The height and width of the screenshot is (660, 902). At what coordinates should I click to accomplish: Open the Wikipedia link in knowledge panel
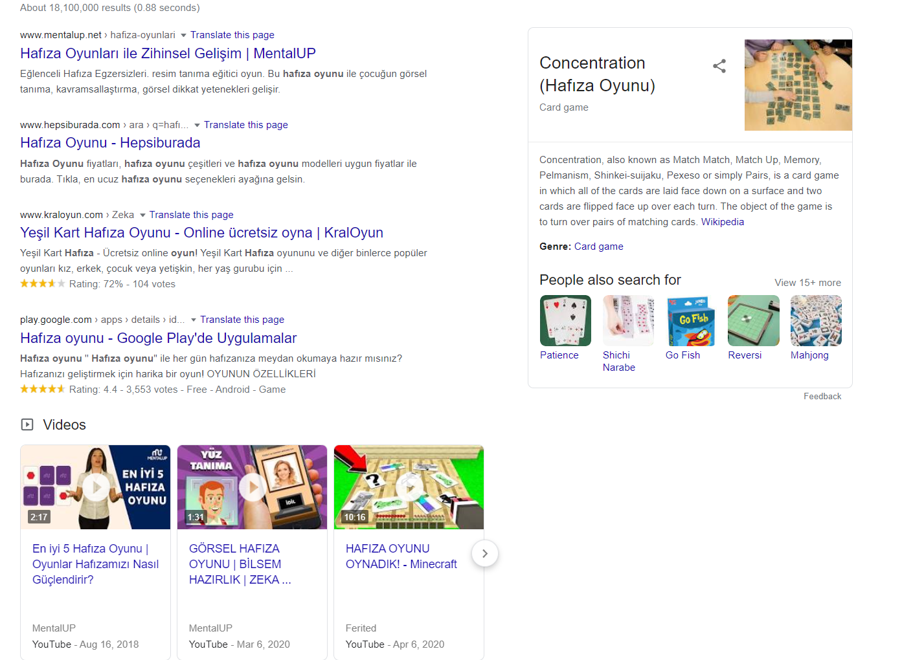(x=722, y=222)
